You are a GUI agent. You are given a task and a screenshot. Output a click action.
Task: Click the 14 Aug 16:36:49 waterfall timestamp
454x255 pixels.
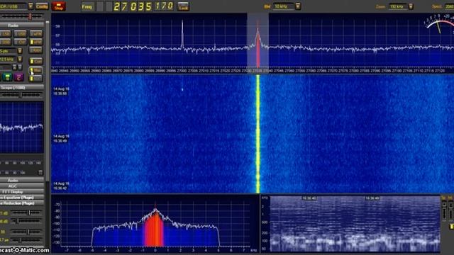60,139
